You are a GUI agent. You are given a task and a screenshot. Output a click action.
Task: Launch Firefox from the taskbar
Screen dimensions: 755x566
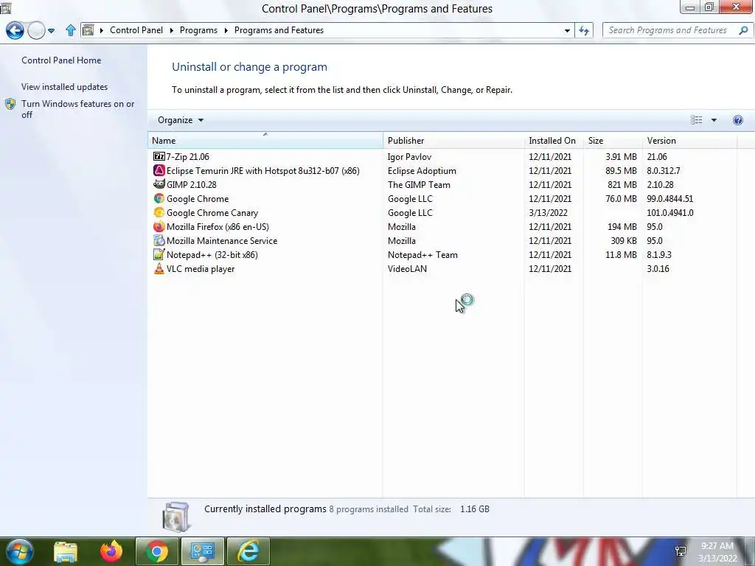tap(111, 551)
